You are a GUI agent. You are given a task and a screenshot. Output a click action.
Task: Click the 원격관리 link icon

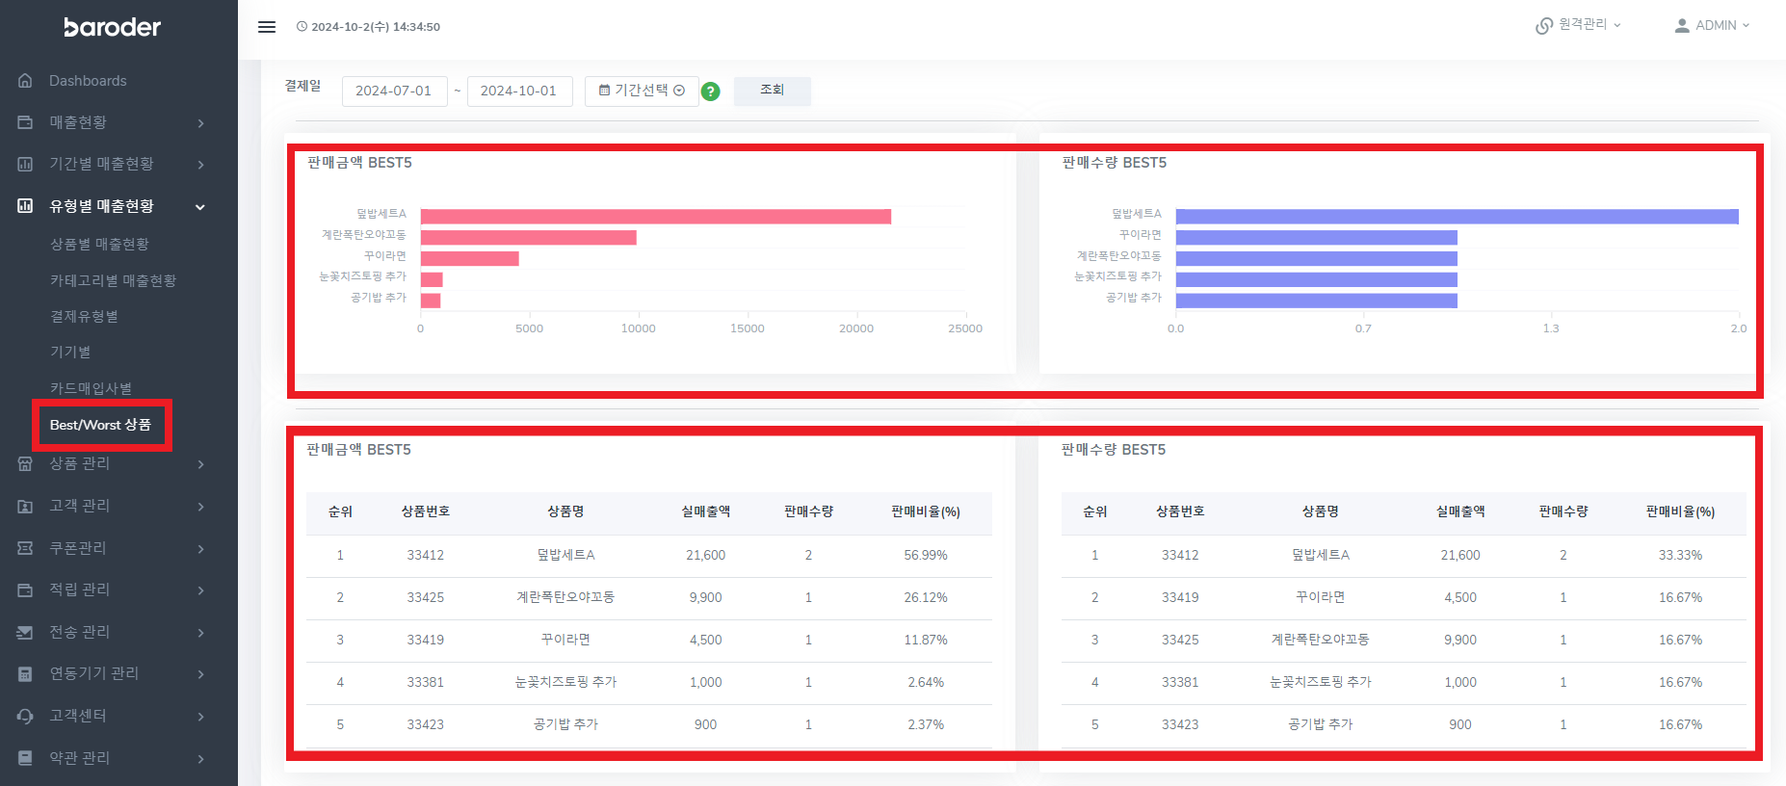1543,26
